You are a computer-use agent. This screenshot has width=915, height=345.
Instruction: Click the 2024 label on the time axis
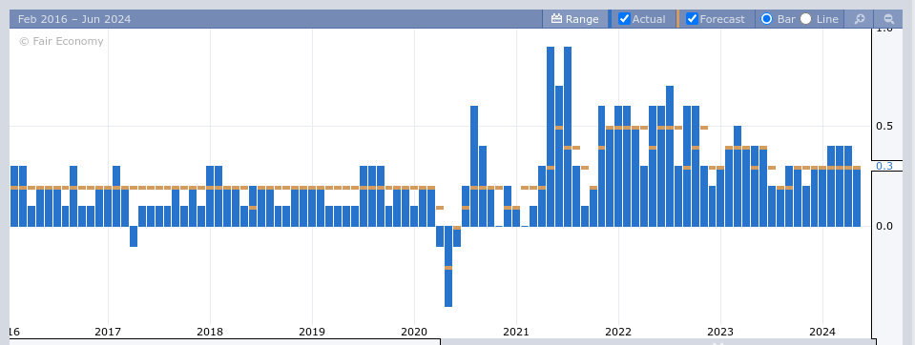[x=822, y=333]
